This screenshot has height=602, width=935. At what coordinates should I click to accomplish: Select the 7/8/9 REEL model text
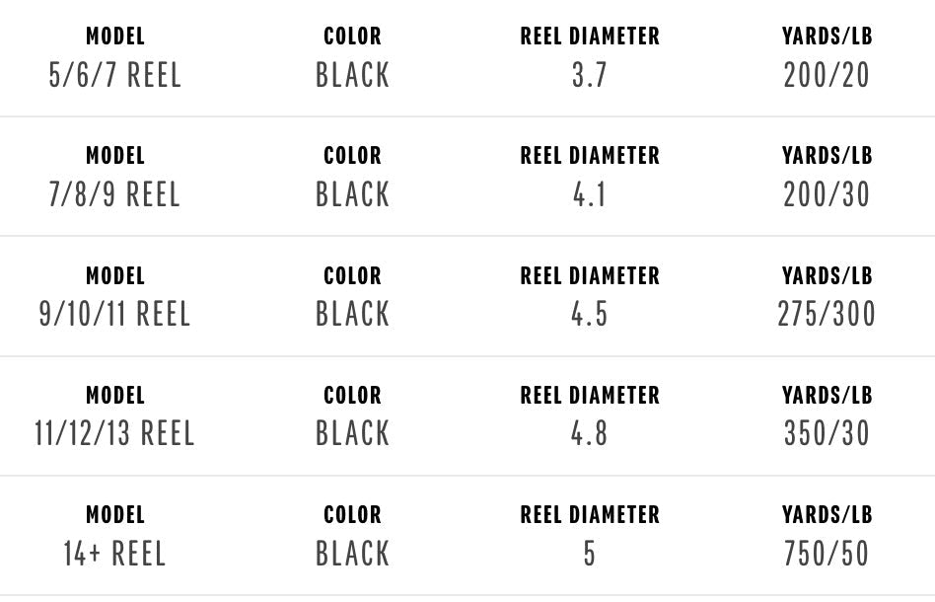(115, 195)
